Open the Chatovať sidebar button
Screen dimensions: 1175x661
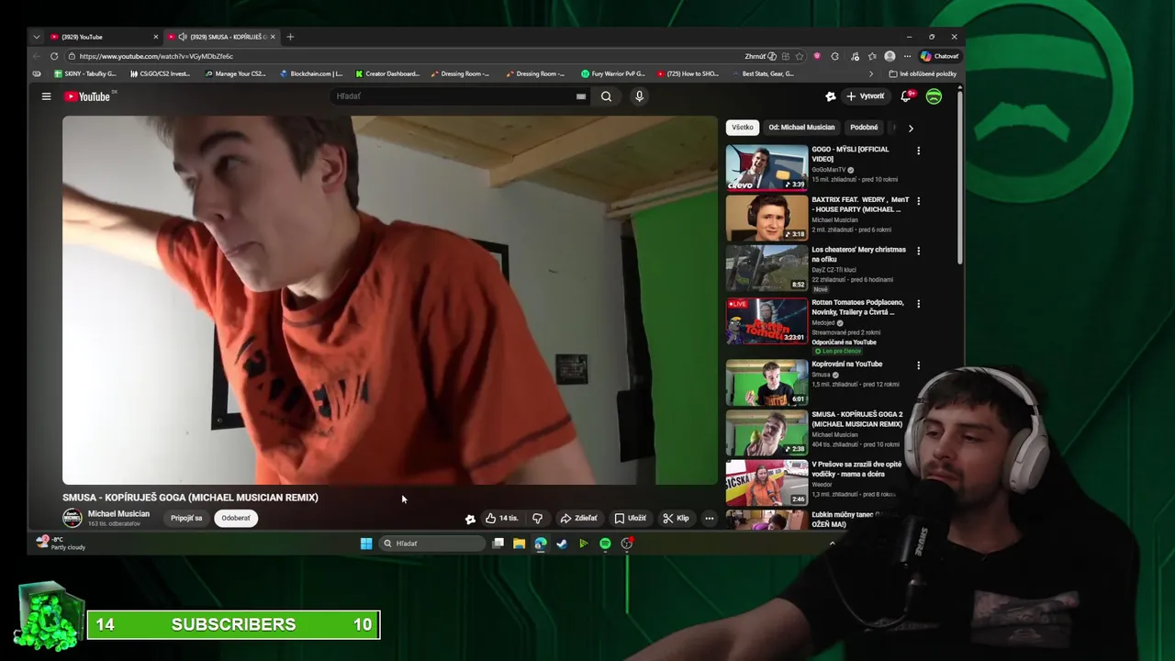940,56
